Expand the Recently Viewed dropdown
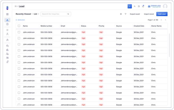This screenshot has height=110, width=174. click(x=24, y=14)
